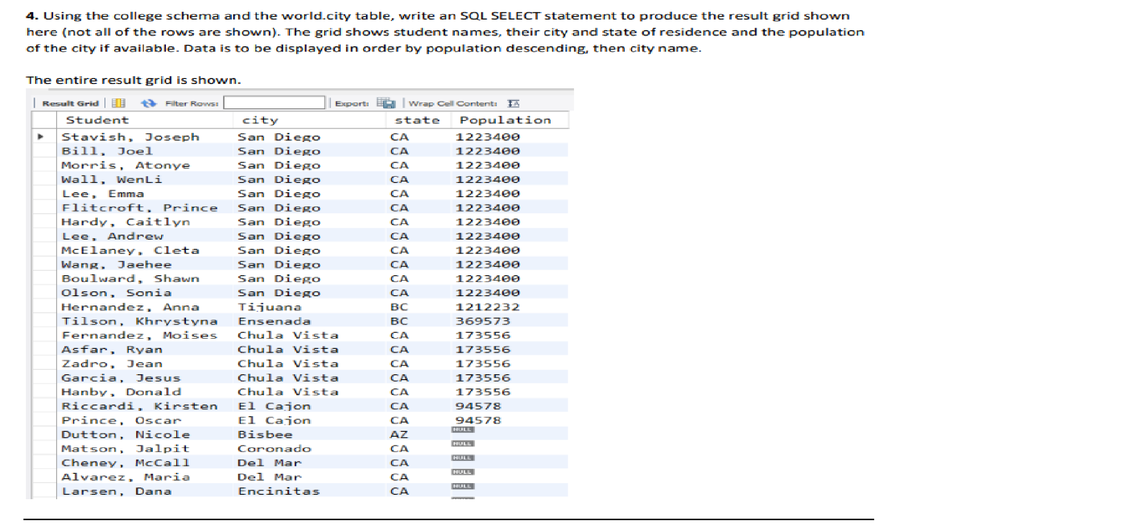Screen dimensions: 1148x527
Task: Click the Export recordset icon
Action: [x=386, y=102]
